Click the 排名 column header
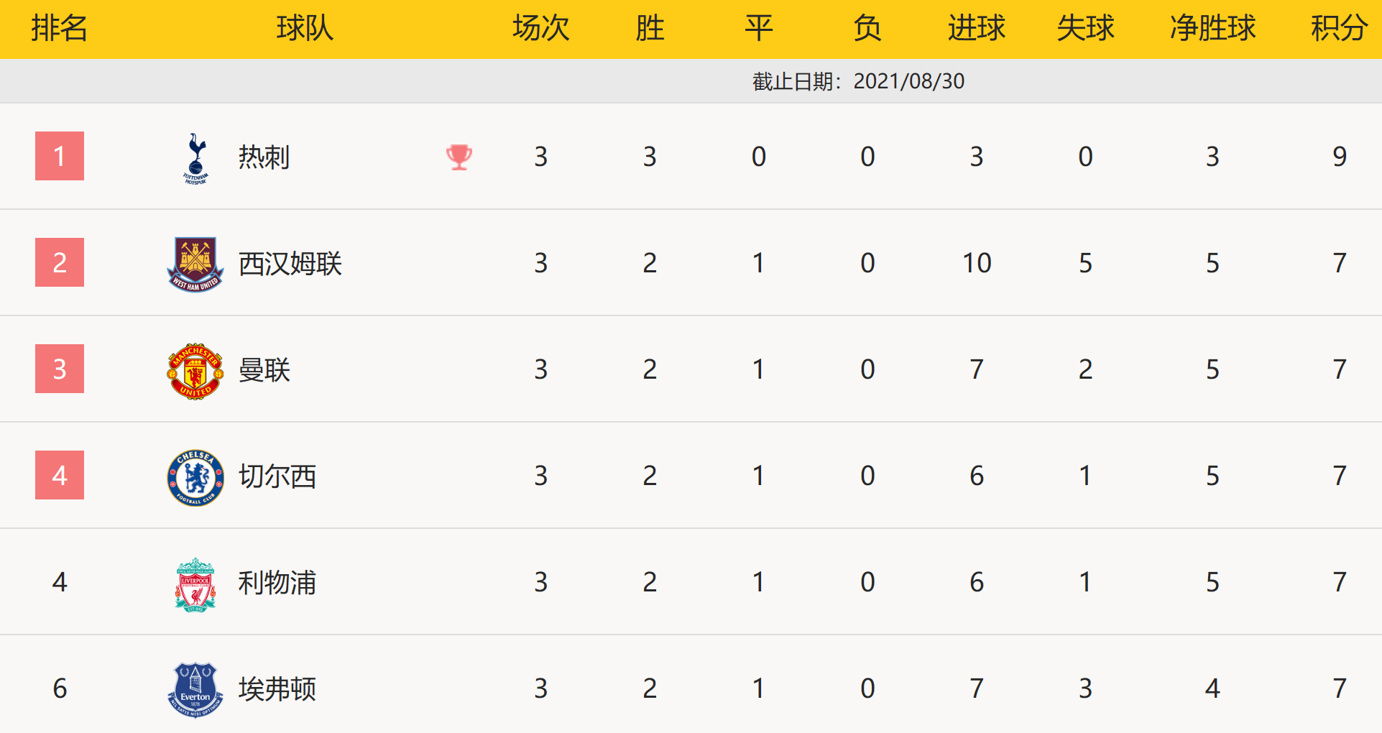The width and height of the screenshot is (1382, 733). [60, 29]
